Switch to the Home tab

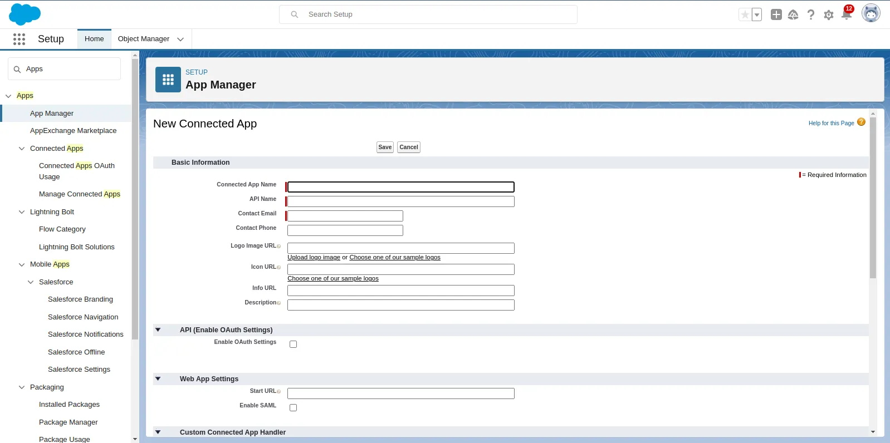(94, 39)
